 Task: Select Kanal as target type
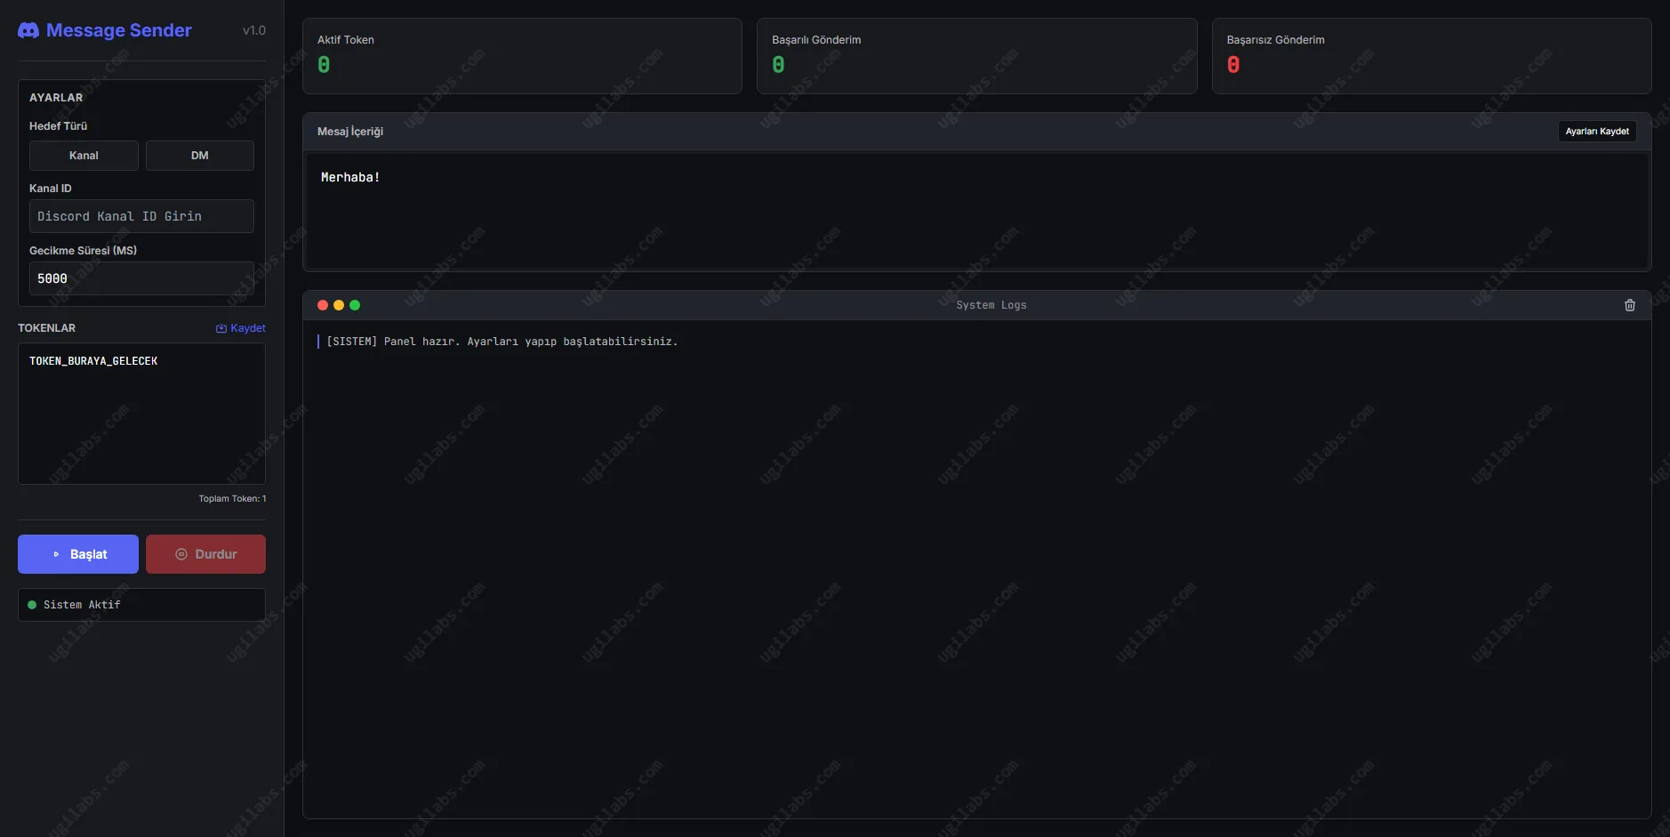click(x=84, y=156)
